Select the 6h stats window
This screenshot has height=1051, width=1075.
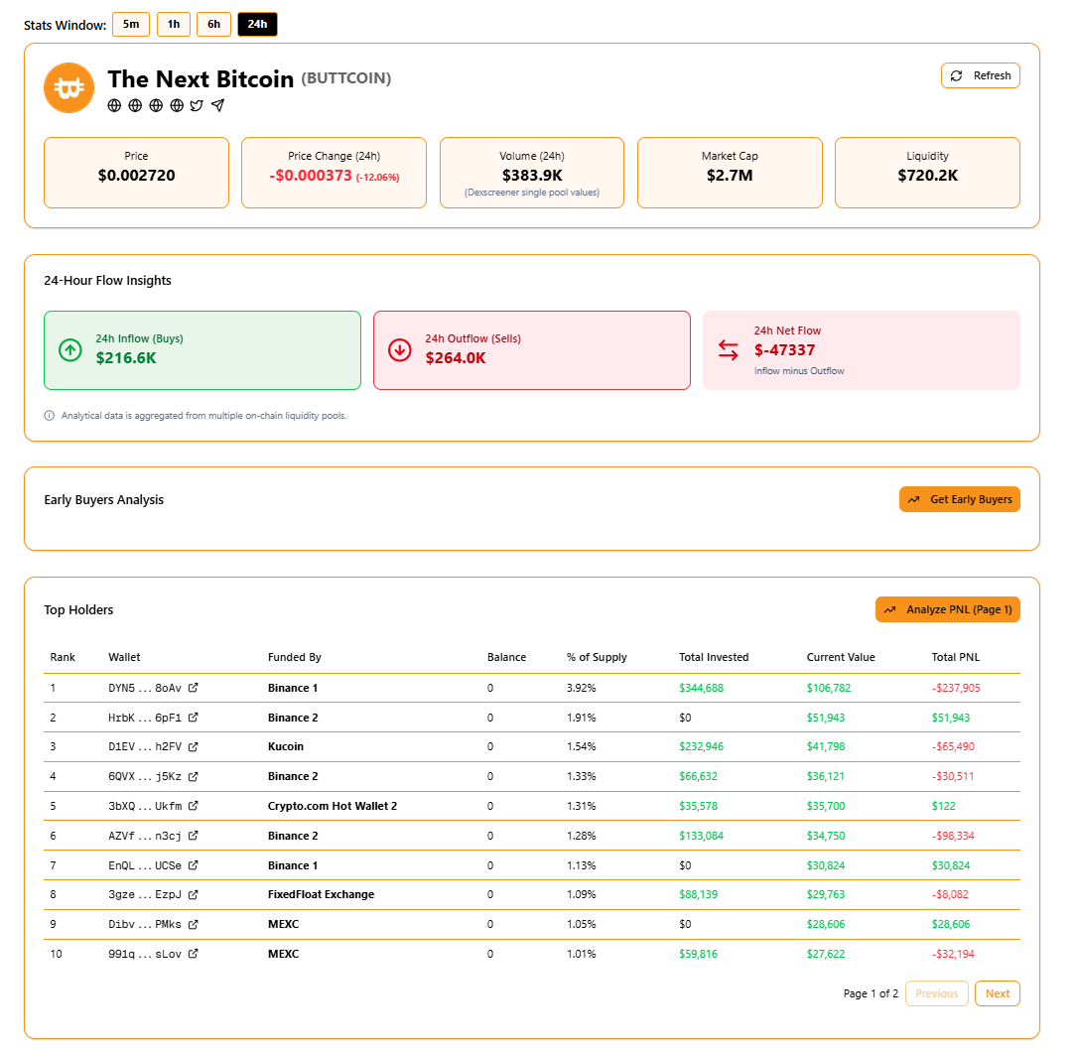213,25
